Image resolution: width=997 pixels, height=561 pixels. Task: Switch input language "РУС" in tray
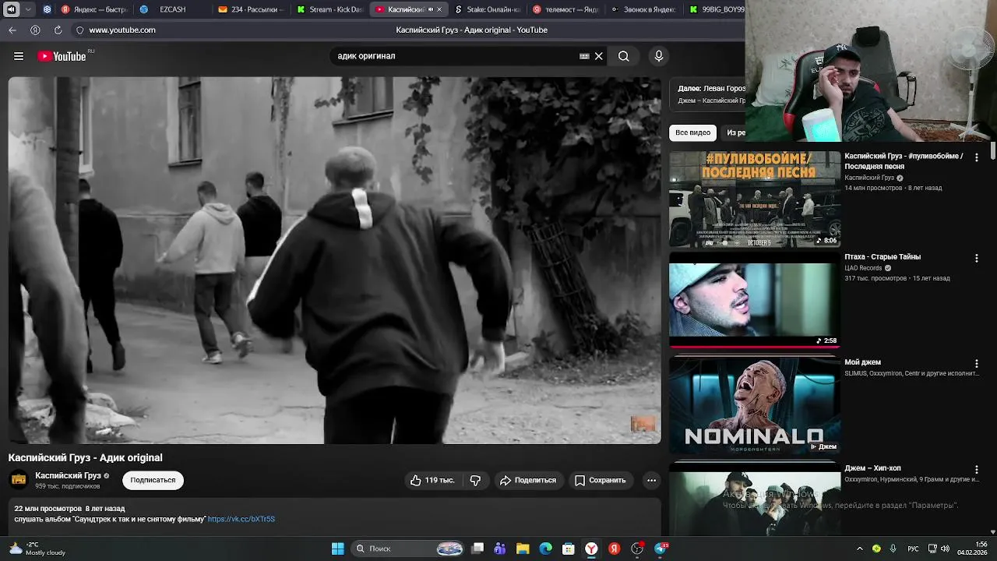(x=913, y=549)
